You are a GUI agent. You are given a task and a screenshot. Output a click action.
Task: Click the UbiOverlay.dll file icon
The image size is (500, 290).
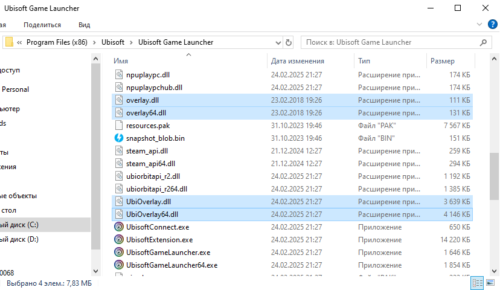pyautogui.click(x=119, y=202)
